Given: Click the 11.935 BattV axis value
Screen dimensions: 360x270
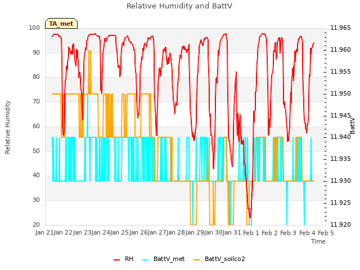Looking at the screenshot, I should tap(340, 159).
